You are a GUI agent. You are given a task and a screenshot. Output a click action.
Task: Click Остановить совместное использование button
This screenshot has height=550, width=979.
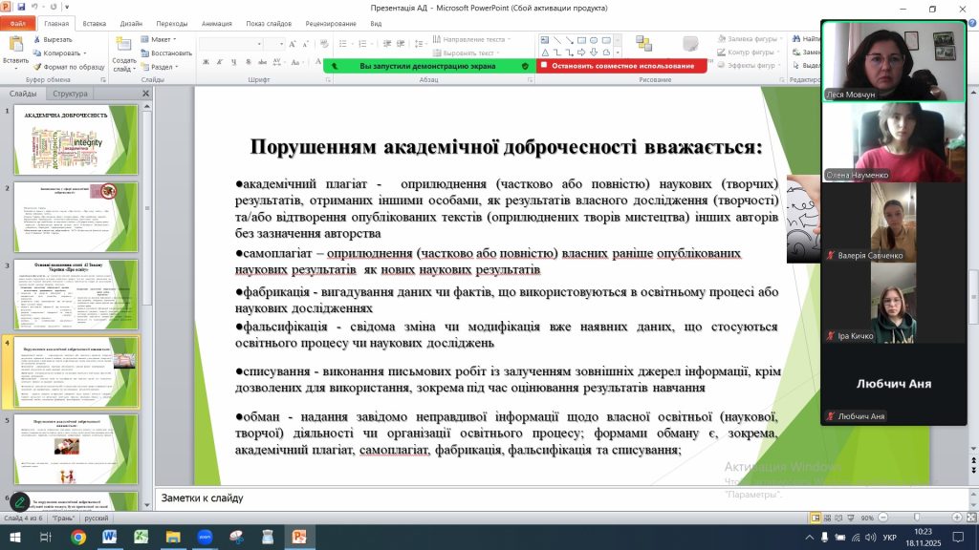tap(622, 66)
